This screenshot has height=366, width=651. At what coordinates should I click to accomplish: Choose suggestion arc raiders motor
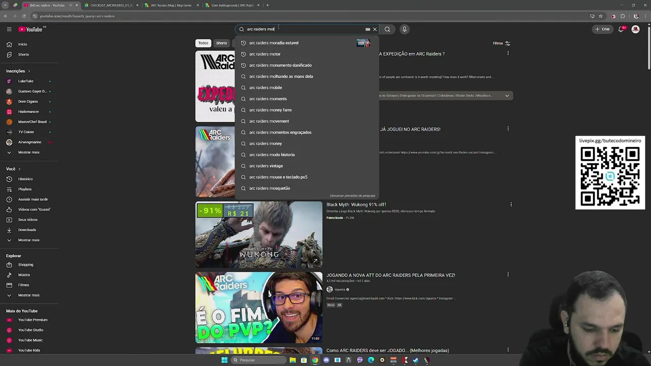pos(307,54)
